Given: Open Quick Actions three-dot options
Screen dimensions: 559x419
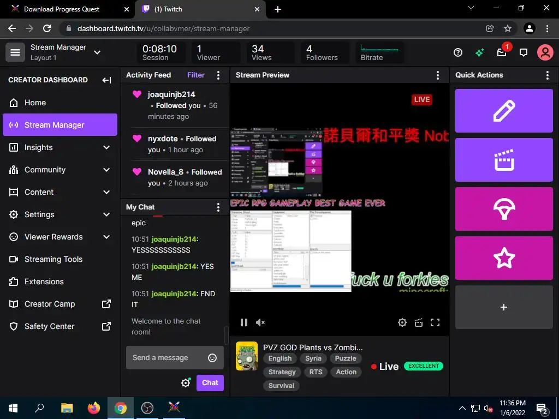Looking at the screenshot, I should click(x=547, y=75).
